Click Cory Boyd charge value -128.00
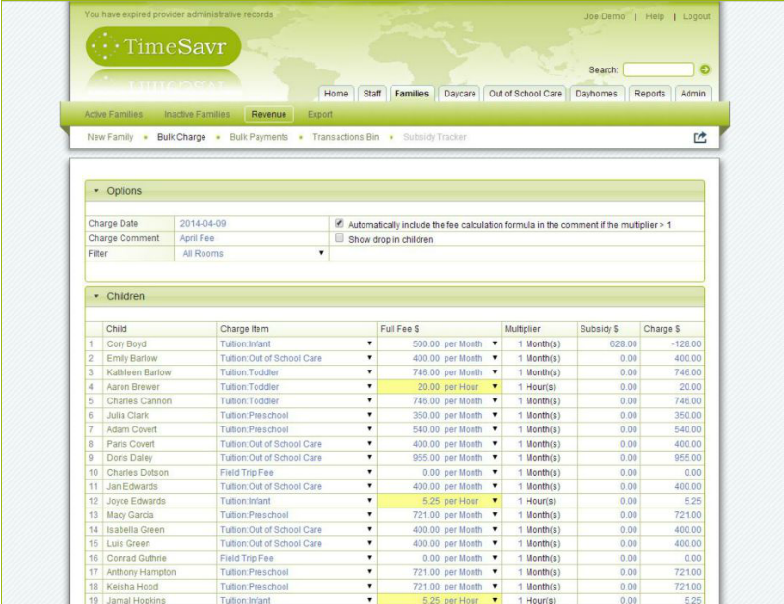This screenshot has height=604, width=784. coord(686,343)
